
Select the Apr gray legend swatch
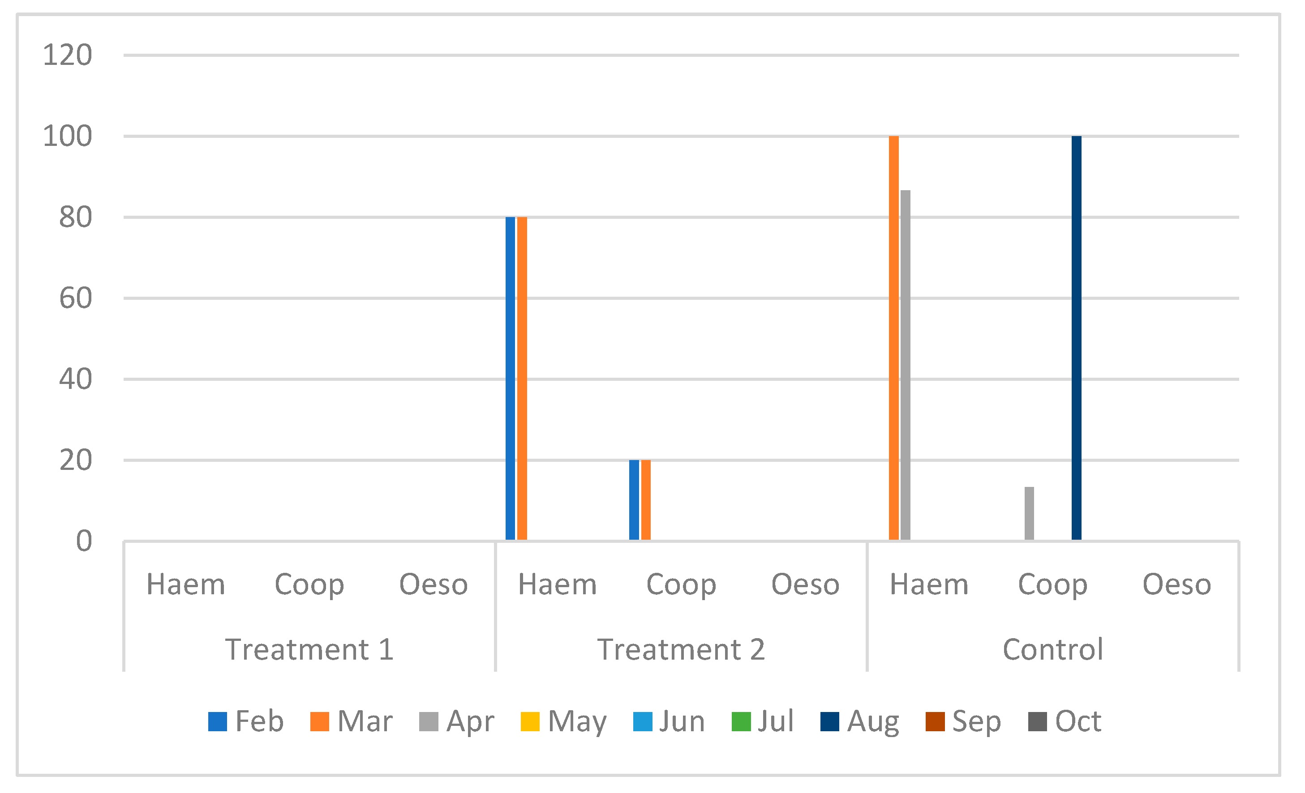429,721
